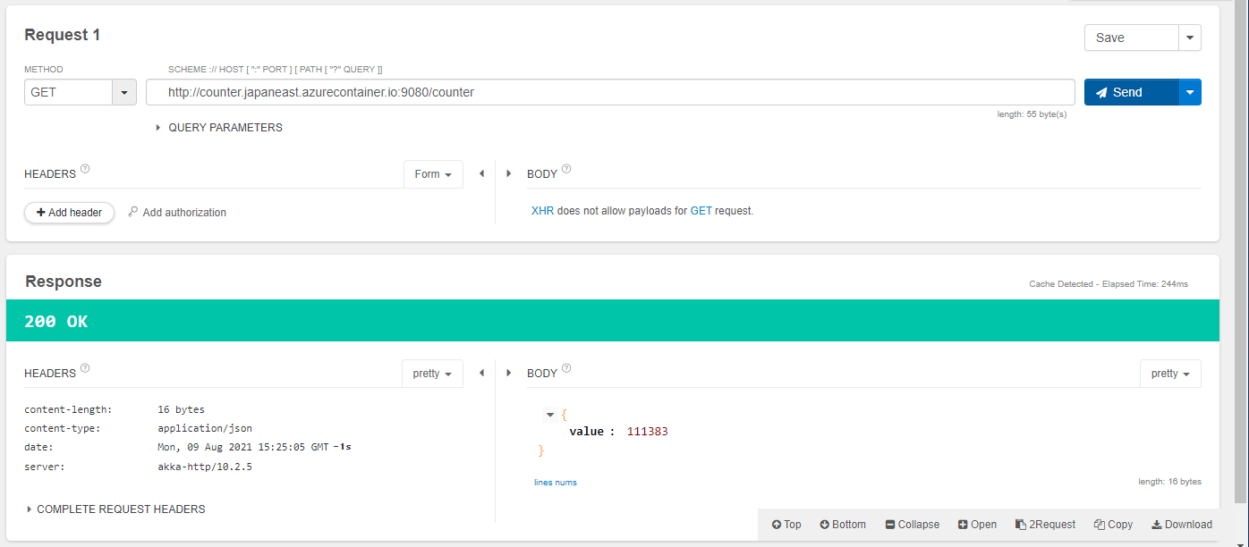Open the request headers Form dropdown

433,174
